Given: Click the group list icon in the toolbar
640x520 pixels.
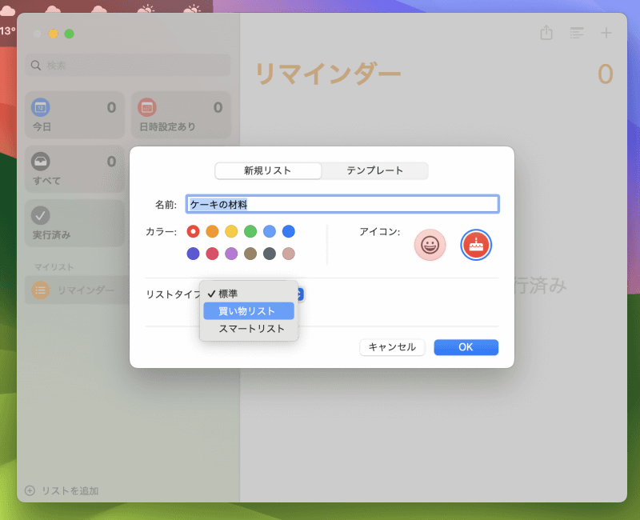Looking at the screenshot, I should pyautogui.click(x=577, y=34).
